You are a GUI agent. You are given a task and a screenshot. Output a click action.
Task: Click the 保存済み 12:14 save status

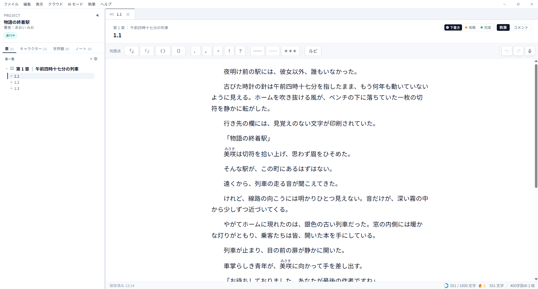pos(122,286)
